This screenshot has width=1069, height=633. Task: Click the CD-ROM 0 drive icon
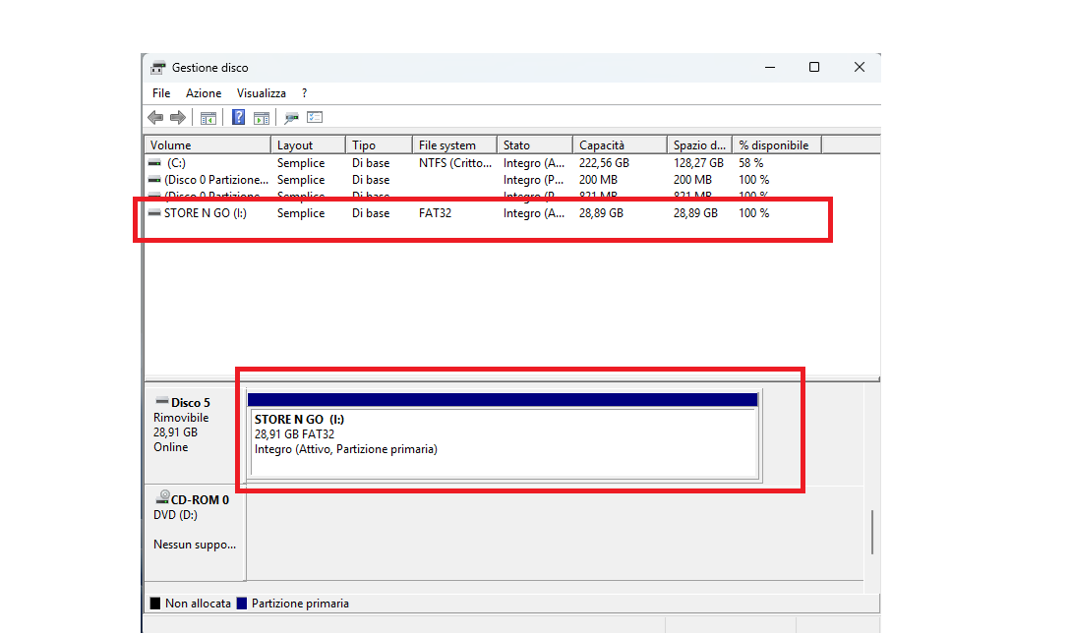pos(162,497)
